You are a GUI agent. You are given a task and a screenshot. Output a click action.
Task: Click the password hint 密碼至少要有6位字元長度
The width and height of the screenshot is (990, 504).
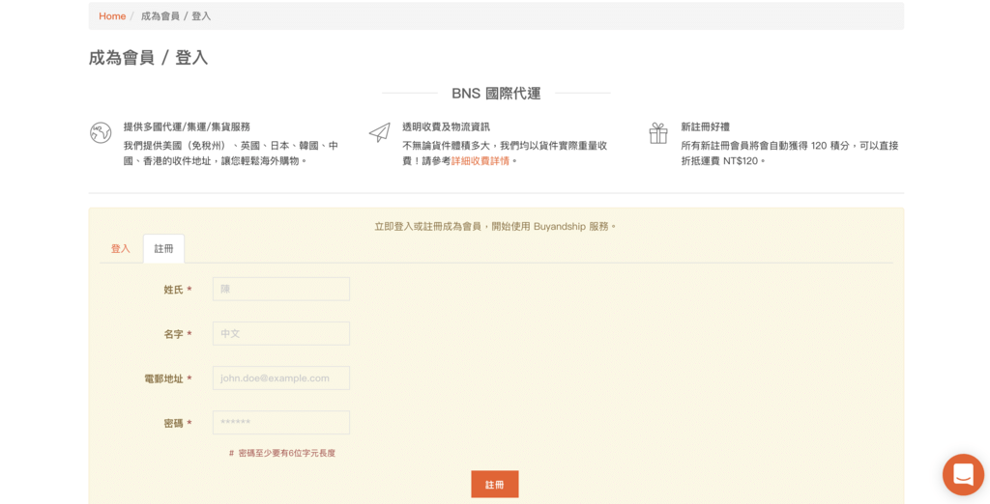coord(282,453)
